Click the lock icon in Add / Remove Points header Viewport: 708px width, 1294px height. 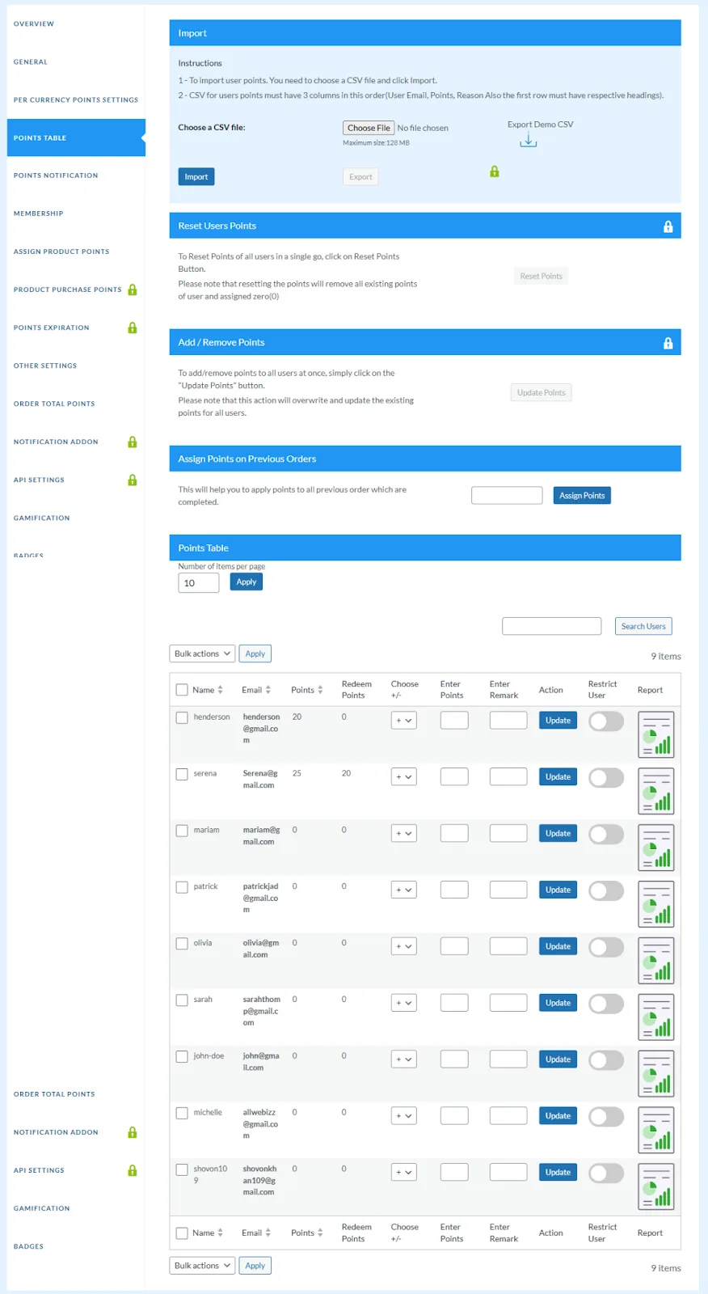pos(668,343)
